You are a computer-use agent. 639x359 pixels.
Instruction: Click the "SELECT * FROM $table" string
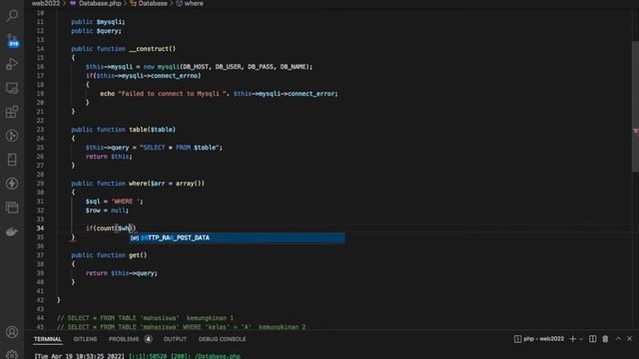click(180, 148)
